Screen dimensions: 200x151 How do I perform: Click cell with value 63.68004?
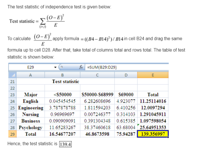[x=126, y=127]
